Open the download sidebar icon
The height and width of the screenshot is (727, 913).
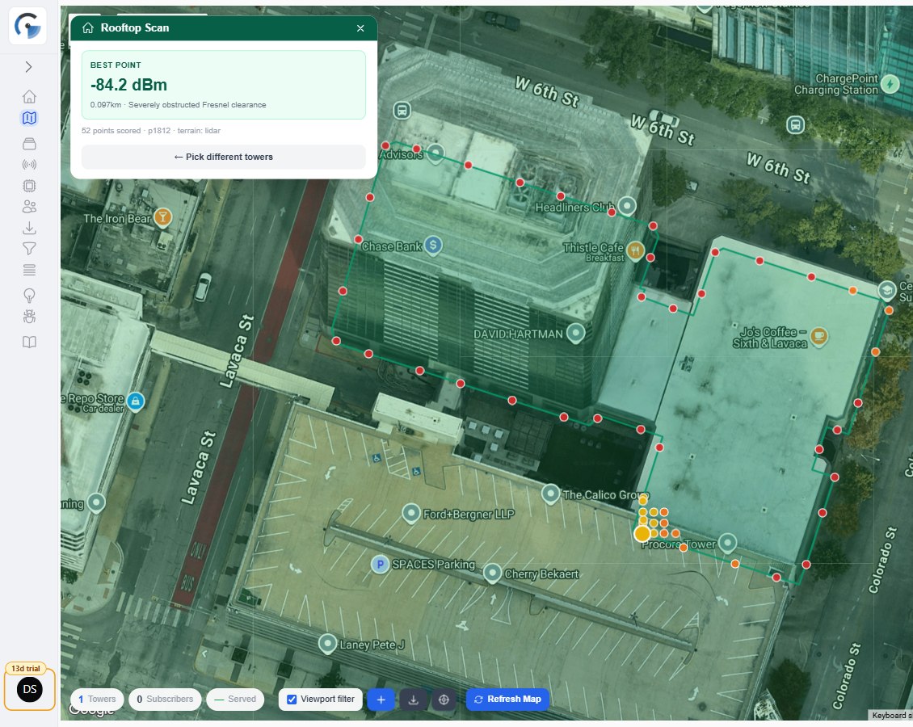(29, 228)
